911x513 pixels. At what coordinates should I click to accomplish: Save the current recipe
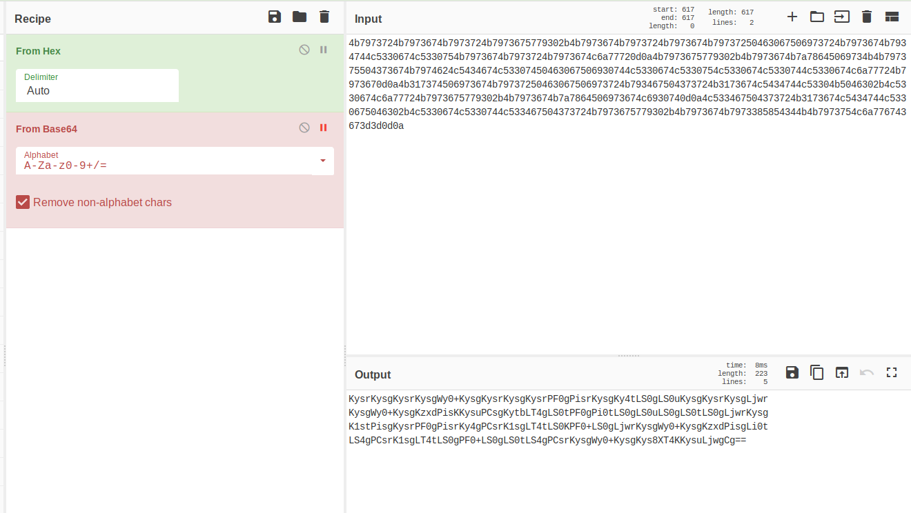coord(275,17)
